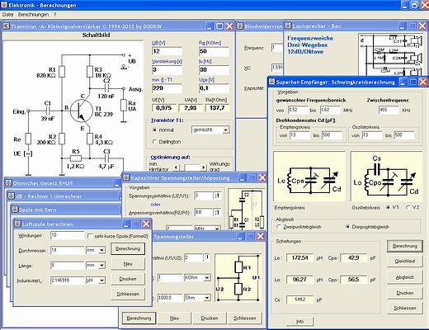
Task: Open Länge unit mm dropdown
Action: (101, 266)
